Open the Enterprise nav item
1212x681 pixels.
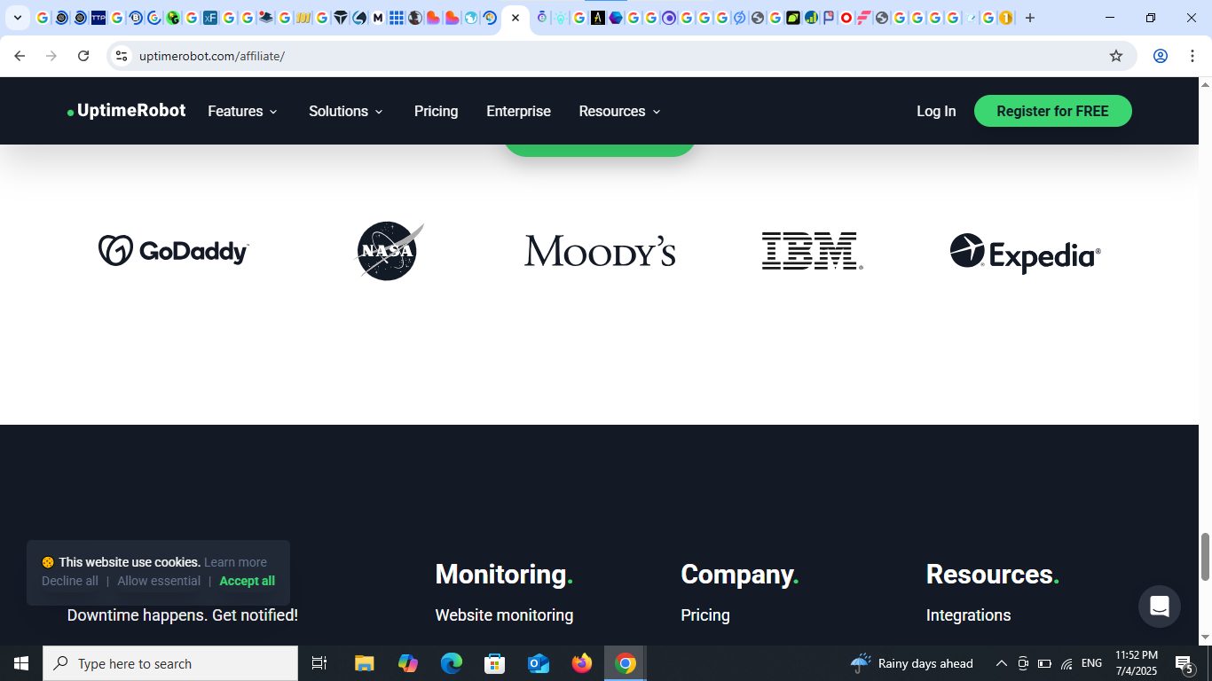(x=518, y=111)
